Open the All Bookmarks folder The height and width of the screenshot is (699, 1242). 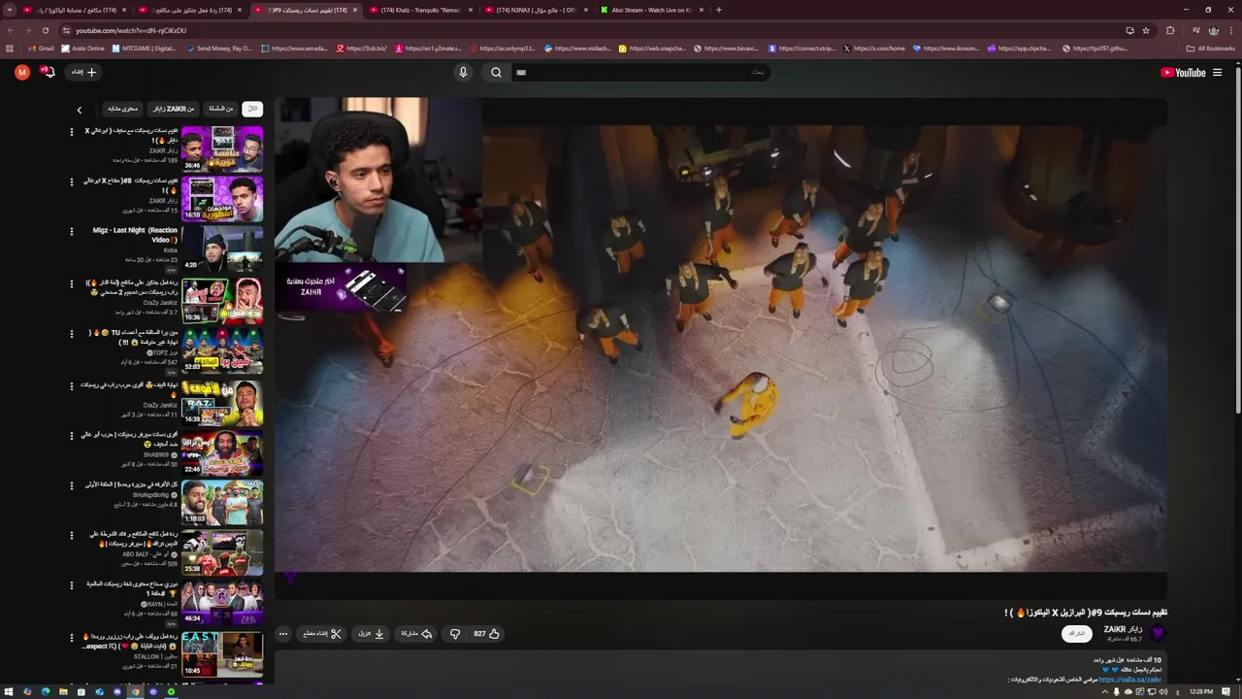1210,49
